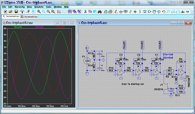Click the running man Run icon

click(28, 12)
